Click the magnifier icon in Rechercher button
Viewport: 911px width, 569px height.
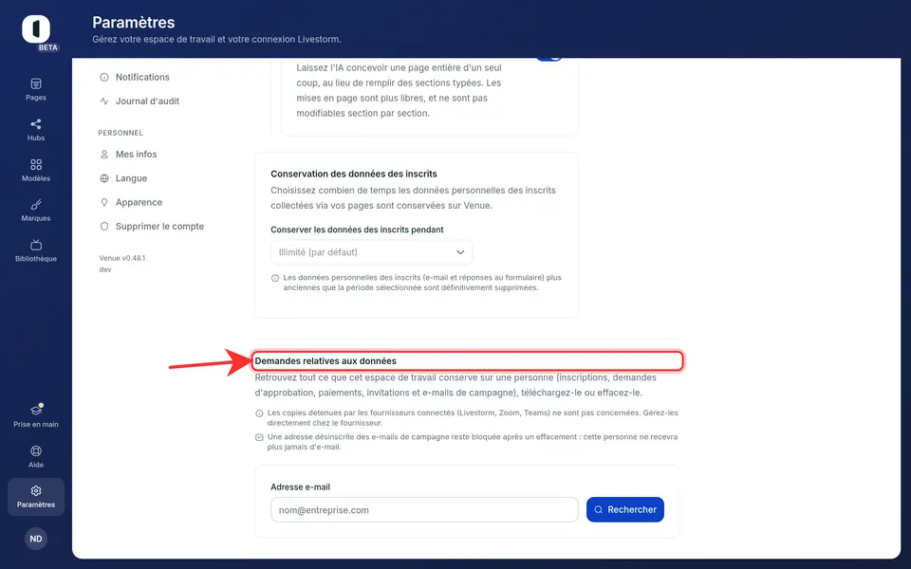point(598,510)
